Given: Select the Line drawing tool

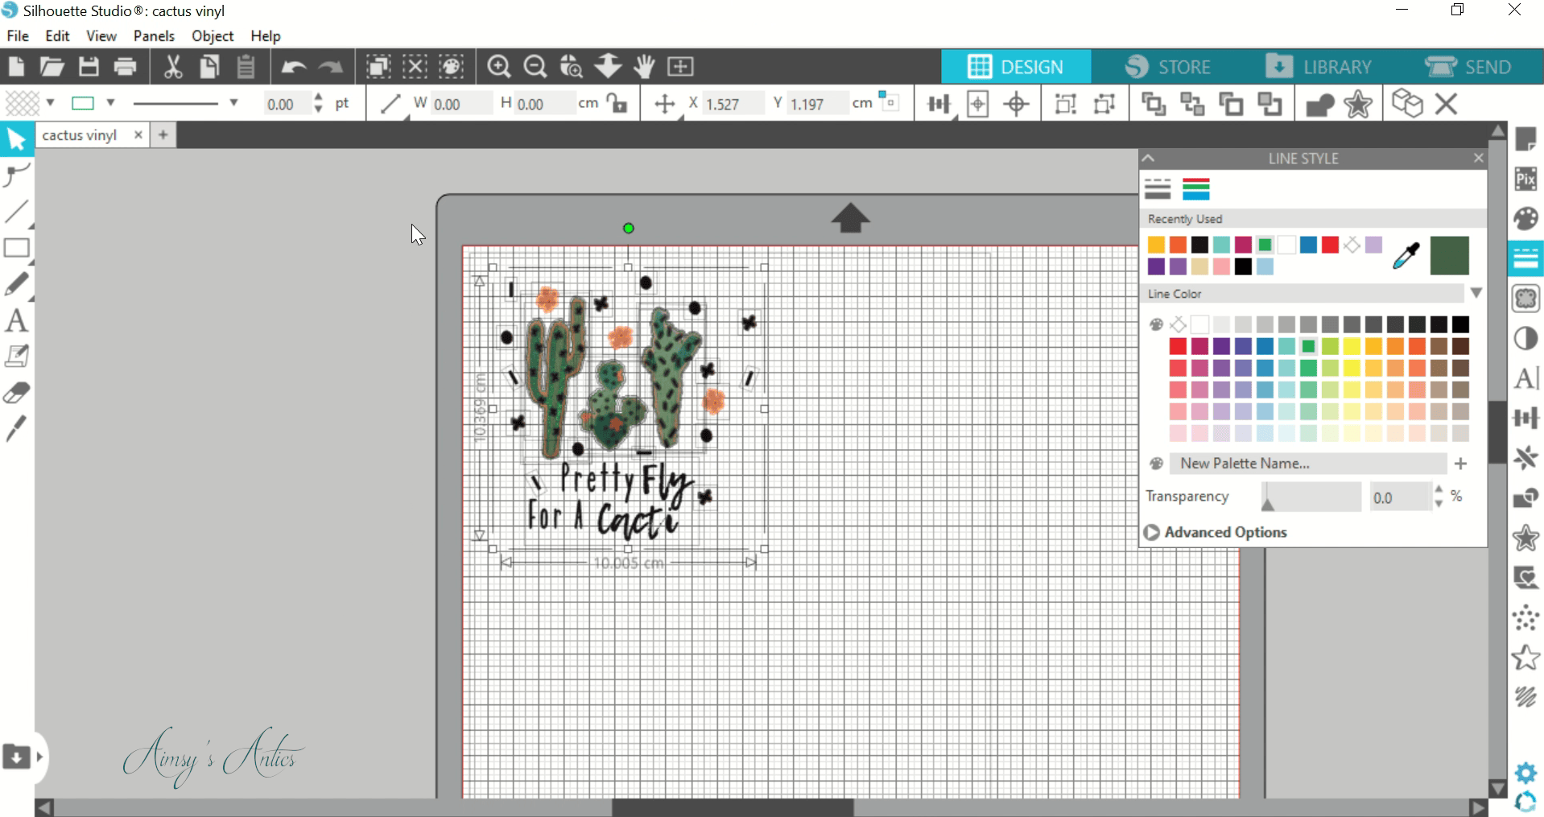Looking at the screenshot, I should pyautogui.click(x=16, y=212).
